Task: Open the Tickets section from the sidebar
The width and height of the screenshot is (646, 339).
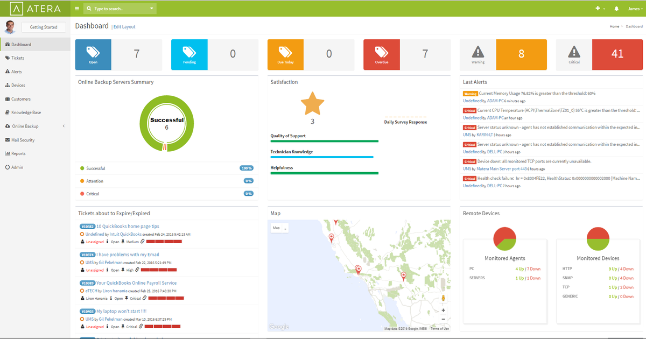Action: (x=8, y=58)
